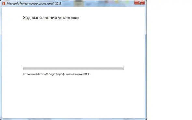Viewport: 192px width, 120px height.
Task: Click the word Microsoft in the title bar
Action: (13, 4)
